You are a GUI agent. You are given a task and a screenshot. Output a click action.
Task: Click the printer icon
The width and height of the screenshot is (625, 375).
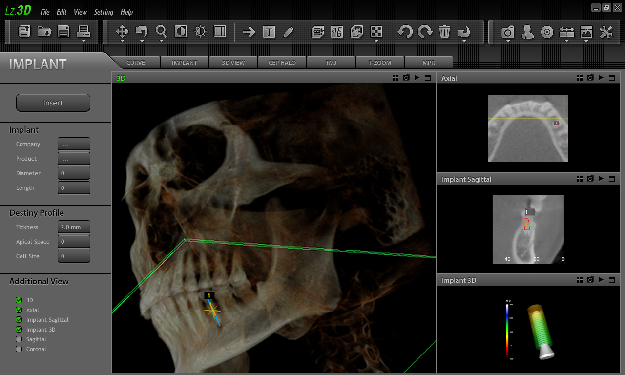[83, 32]
